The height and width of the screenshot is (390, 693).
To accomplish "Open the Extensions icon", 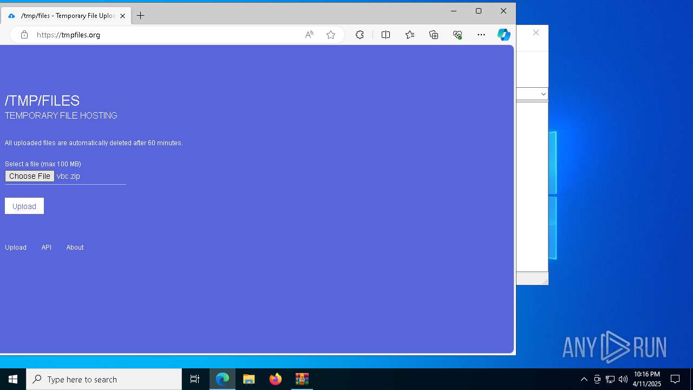I will (x=359, y=35).
